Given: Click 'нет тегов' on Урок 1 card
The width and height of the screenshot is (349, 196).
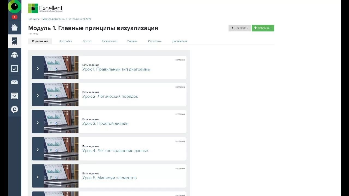Looking at the screenshot, I should pyautogui.click(x=180, y=60).
